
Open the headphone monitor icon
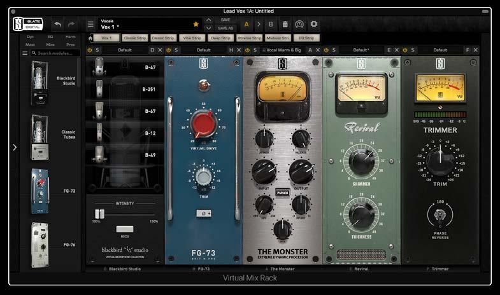(299, 24)
